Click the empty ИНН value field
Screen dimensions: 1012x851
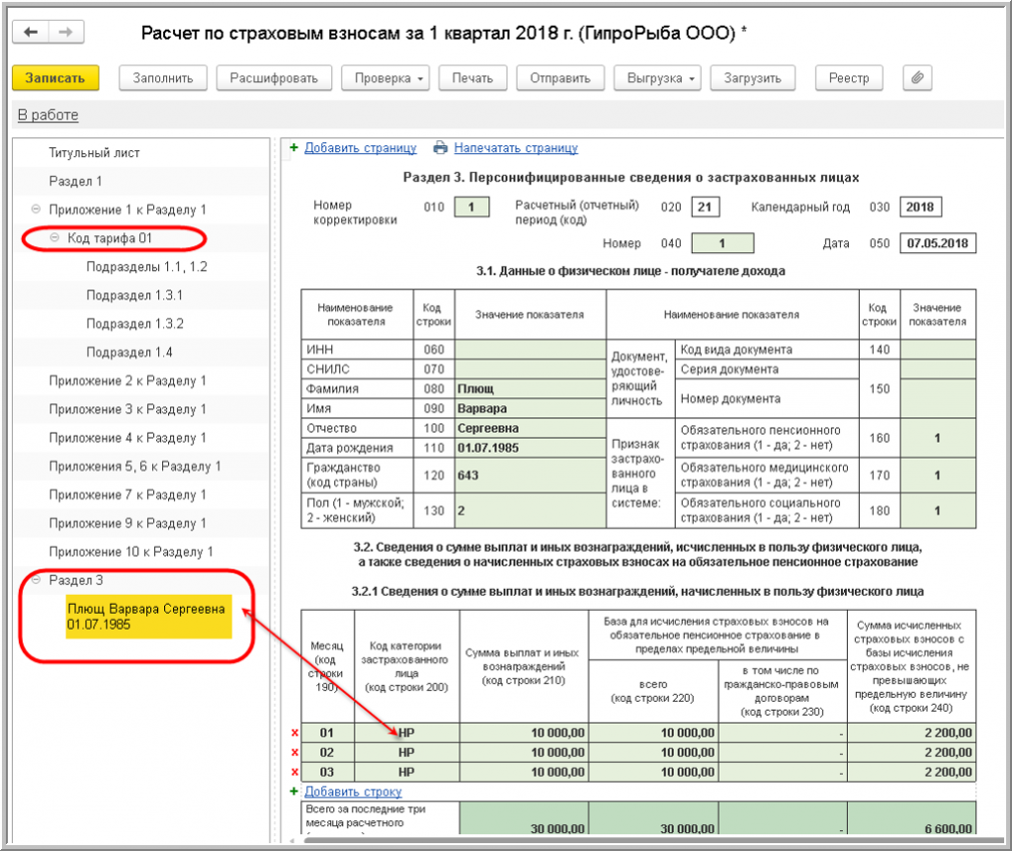531,349
